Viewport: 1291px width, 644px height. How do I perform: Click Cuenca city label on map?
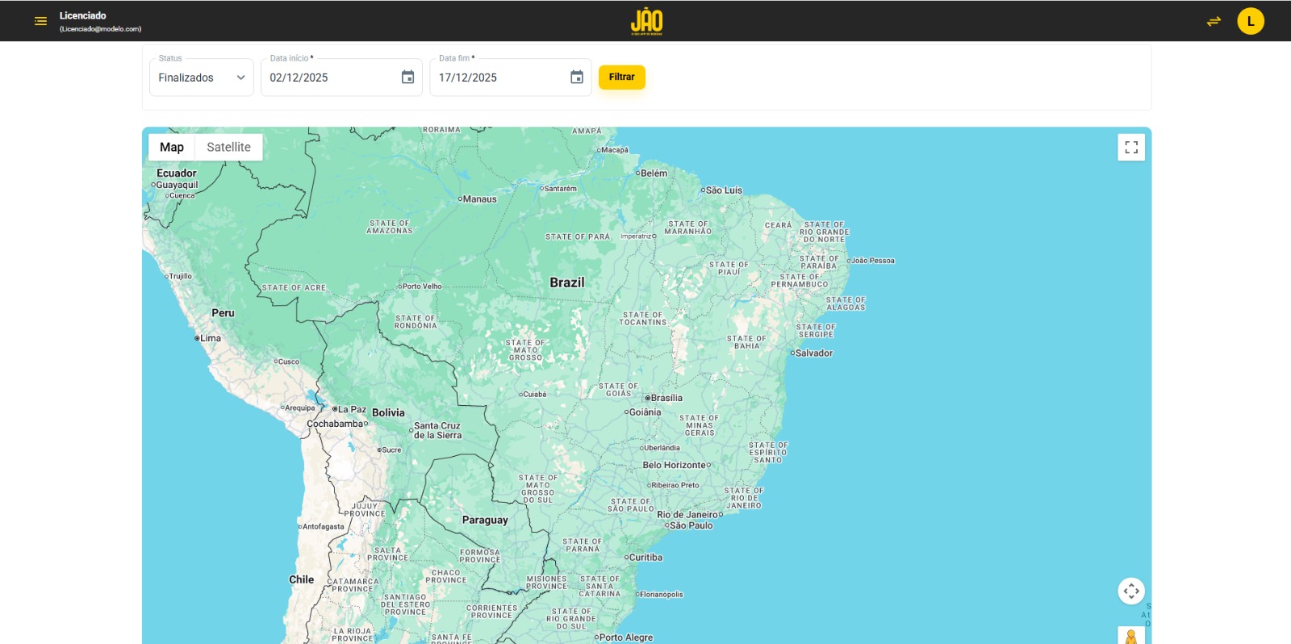(182, 195)
